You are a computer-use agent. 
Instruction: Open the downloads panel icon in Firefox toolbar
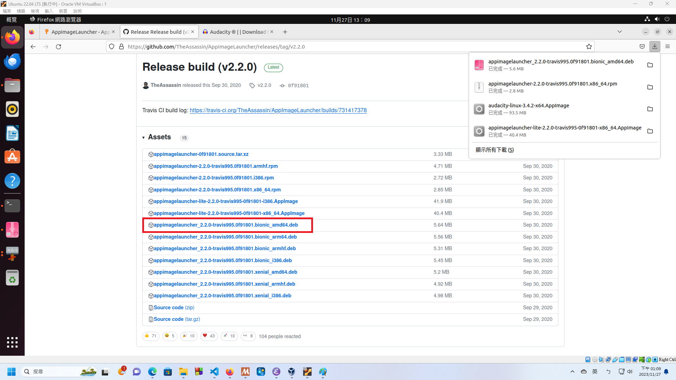point(655,46)
